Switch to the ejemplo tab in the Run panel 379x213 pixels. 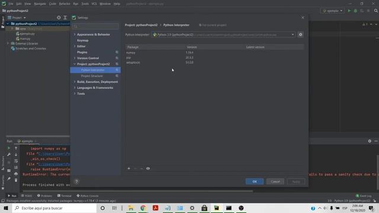(27, 141)
